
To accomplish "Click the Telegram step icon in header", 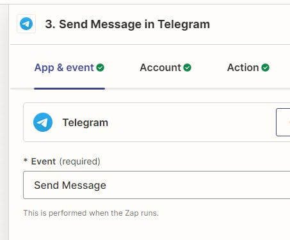I will [26, 24].
